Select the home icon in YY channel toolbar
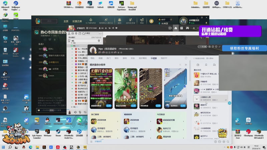 pos(176,28)
